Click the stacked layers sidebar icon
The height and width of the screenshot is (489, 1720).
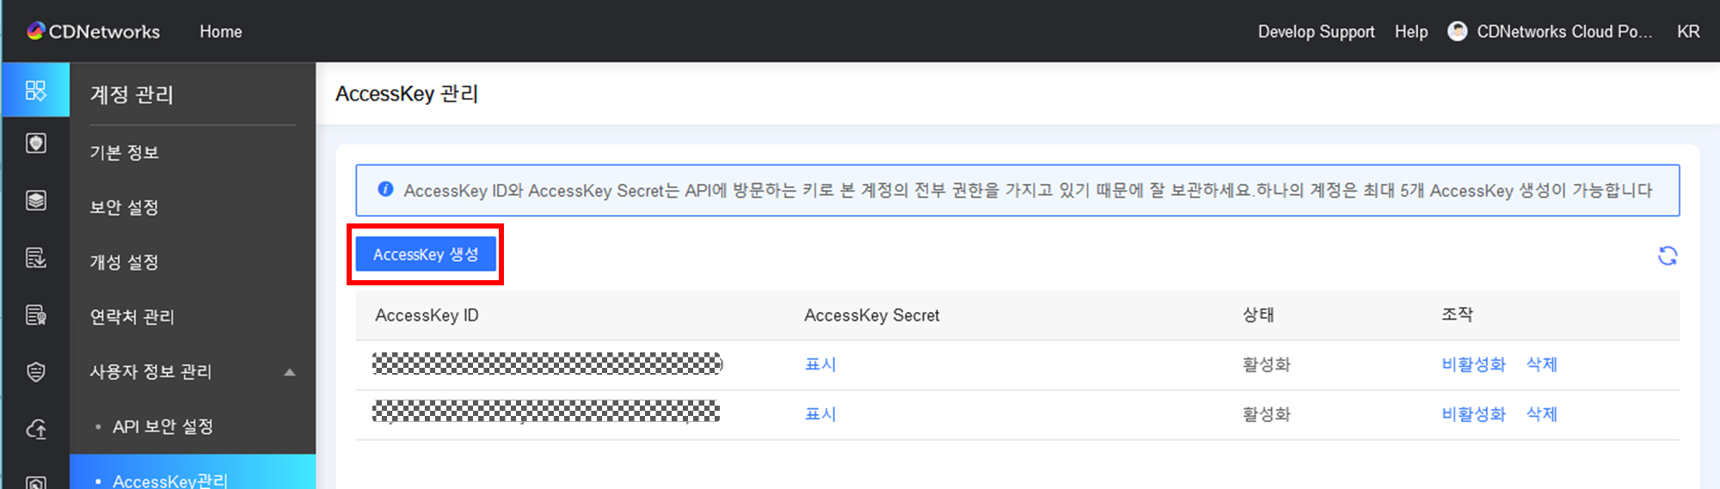pos(35,200)
